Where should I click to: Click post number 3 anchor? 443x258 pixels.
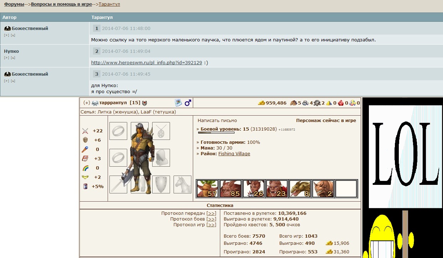(x=97, y=74)
